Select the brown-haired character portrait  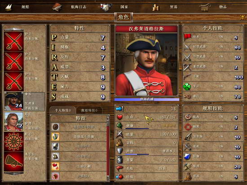click(x=14, y=121)
